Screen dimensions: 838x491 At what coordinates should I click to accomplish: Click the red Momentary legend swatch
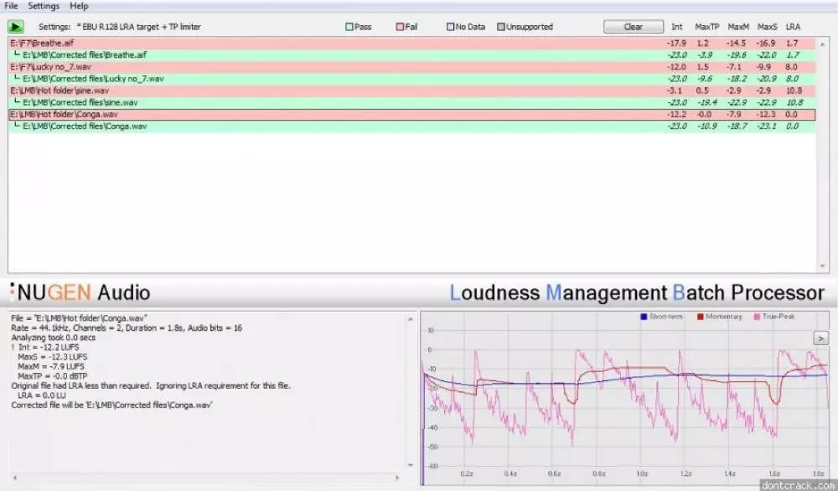[700, 317]
